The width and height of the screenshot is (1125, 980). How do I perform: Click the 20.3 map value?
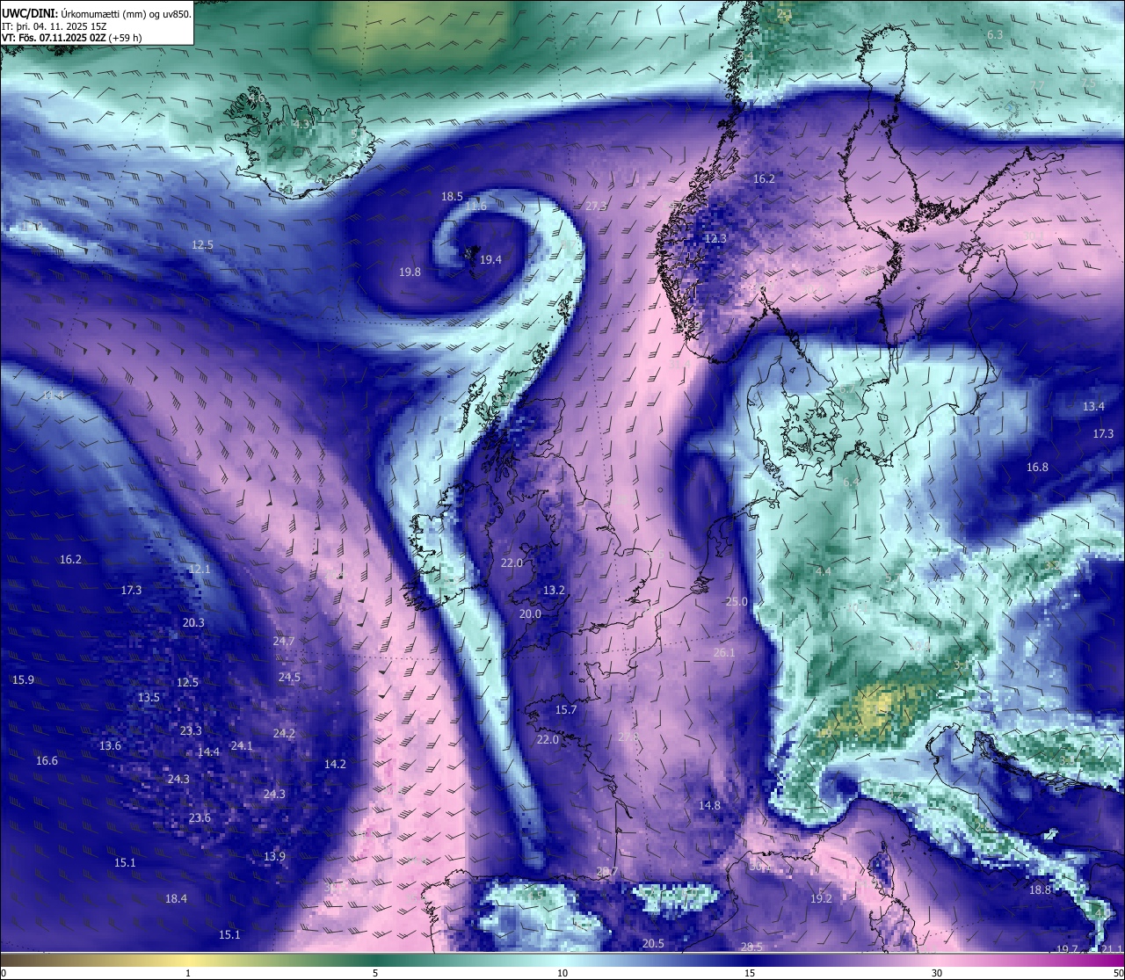tap(193, 623)
